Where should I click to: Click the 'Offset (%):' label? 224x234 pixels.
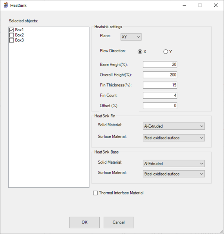(109, 106)
